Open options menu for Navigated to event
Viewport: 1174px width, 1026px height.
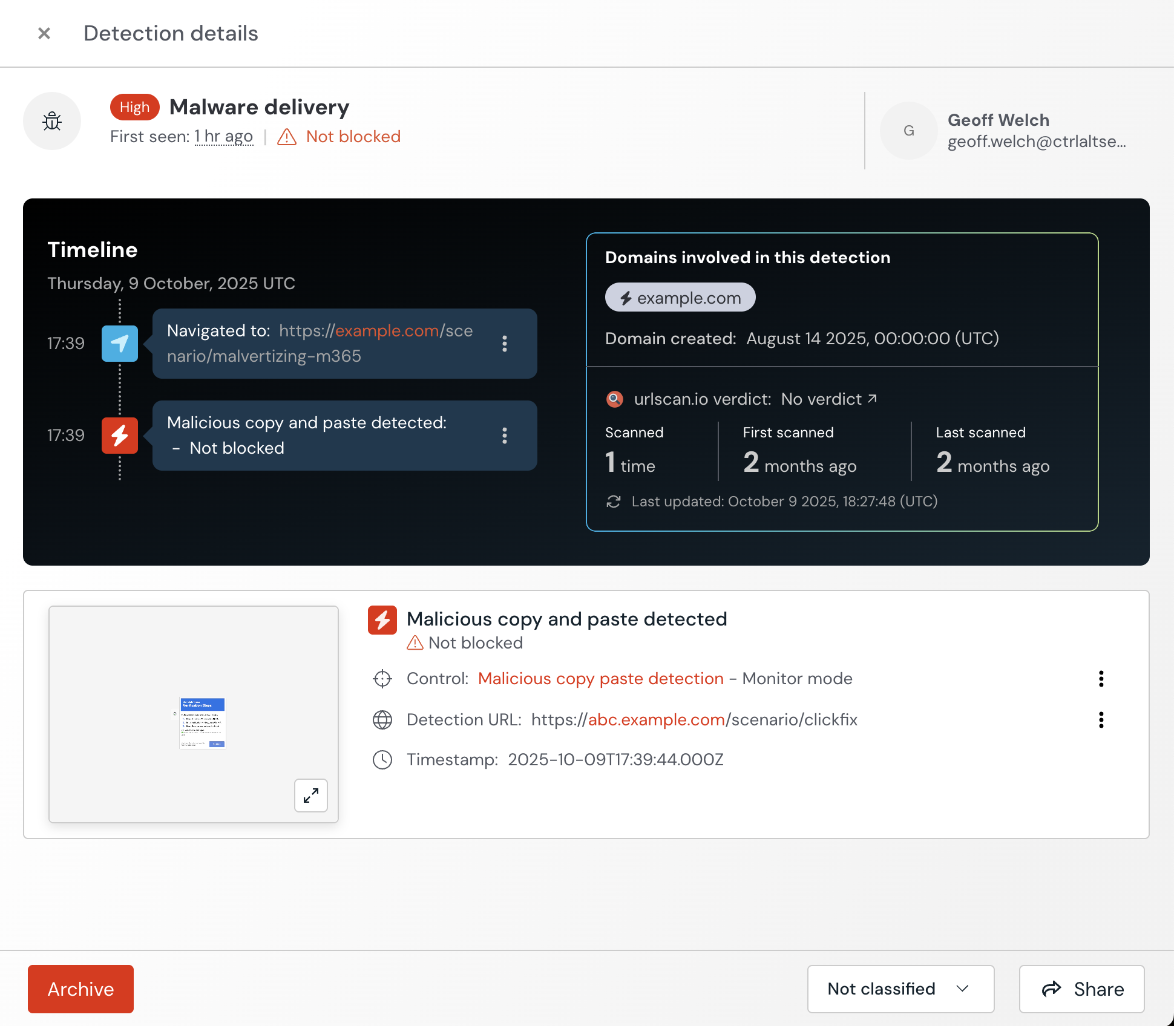point(505,344)
